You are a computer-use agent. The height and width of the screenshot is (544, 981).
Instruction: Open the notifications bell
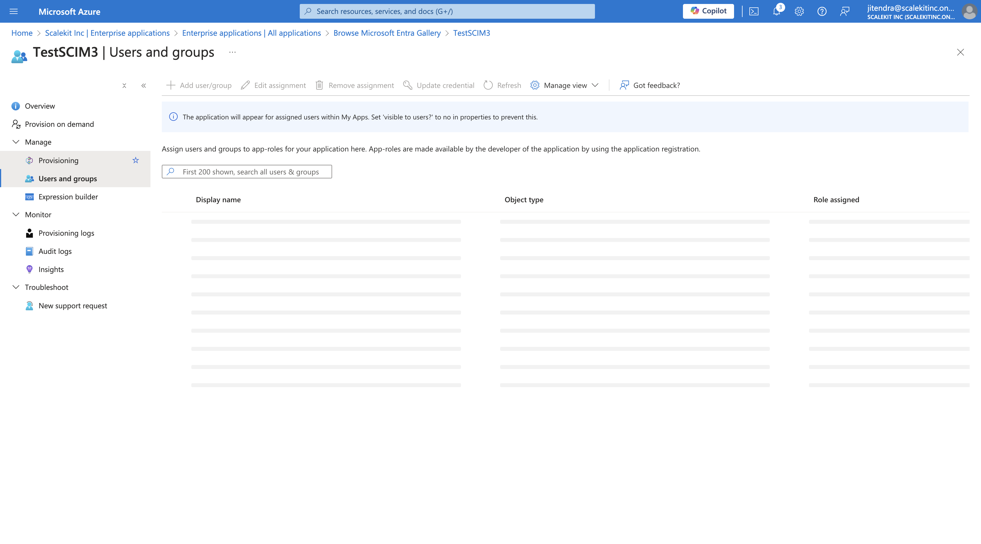tap(777, 11)
